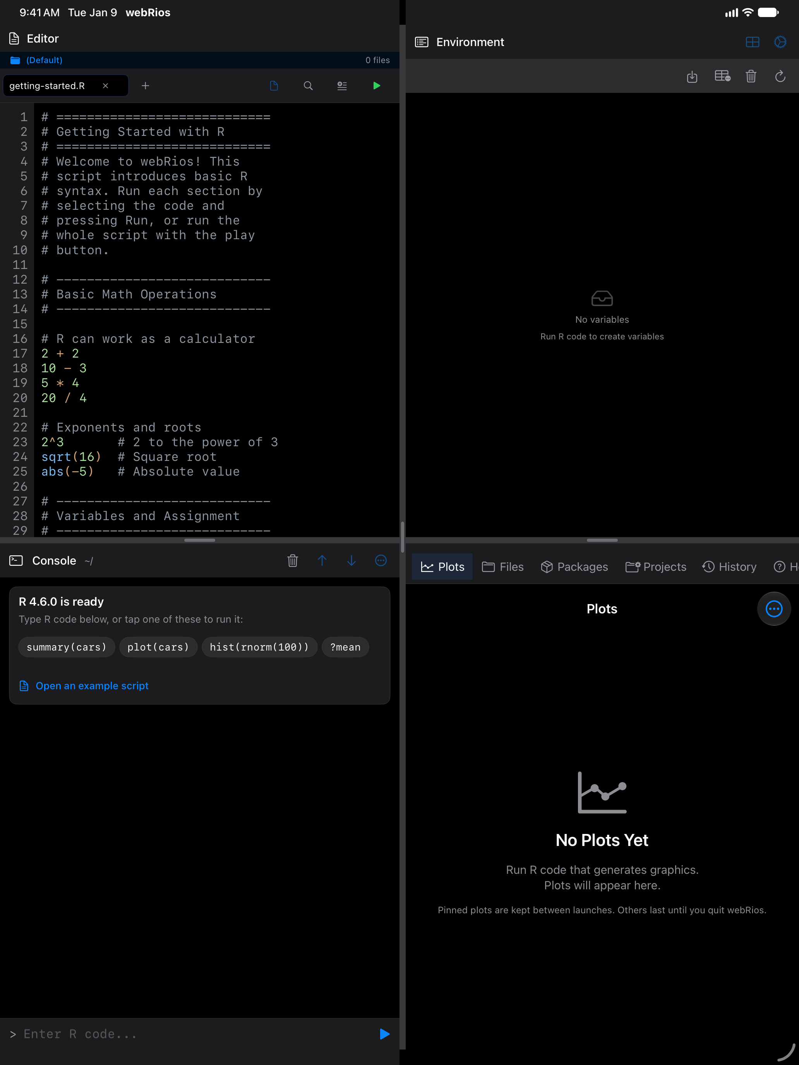799x1065 pixels.
Task: Click the console down arrow
Action: pyautogui.click(x=351, y=560)
